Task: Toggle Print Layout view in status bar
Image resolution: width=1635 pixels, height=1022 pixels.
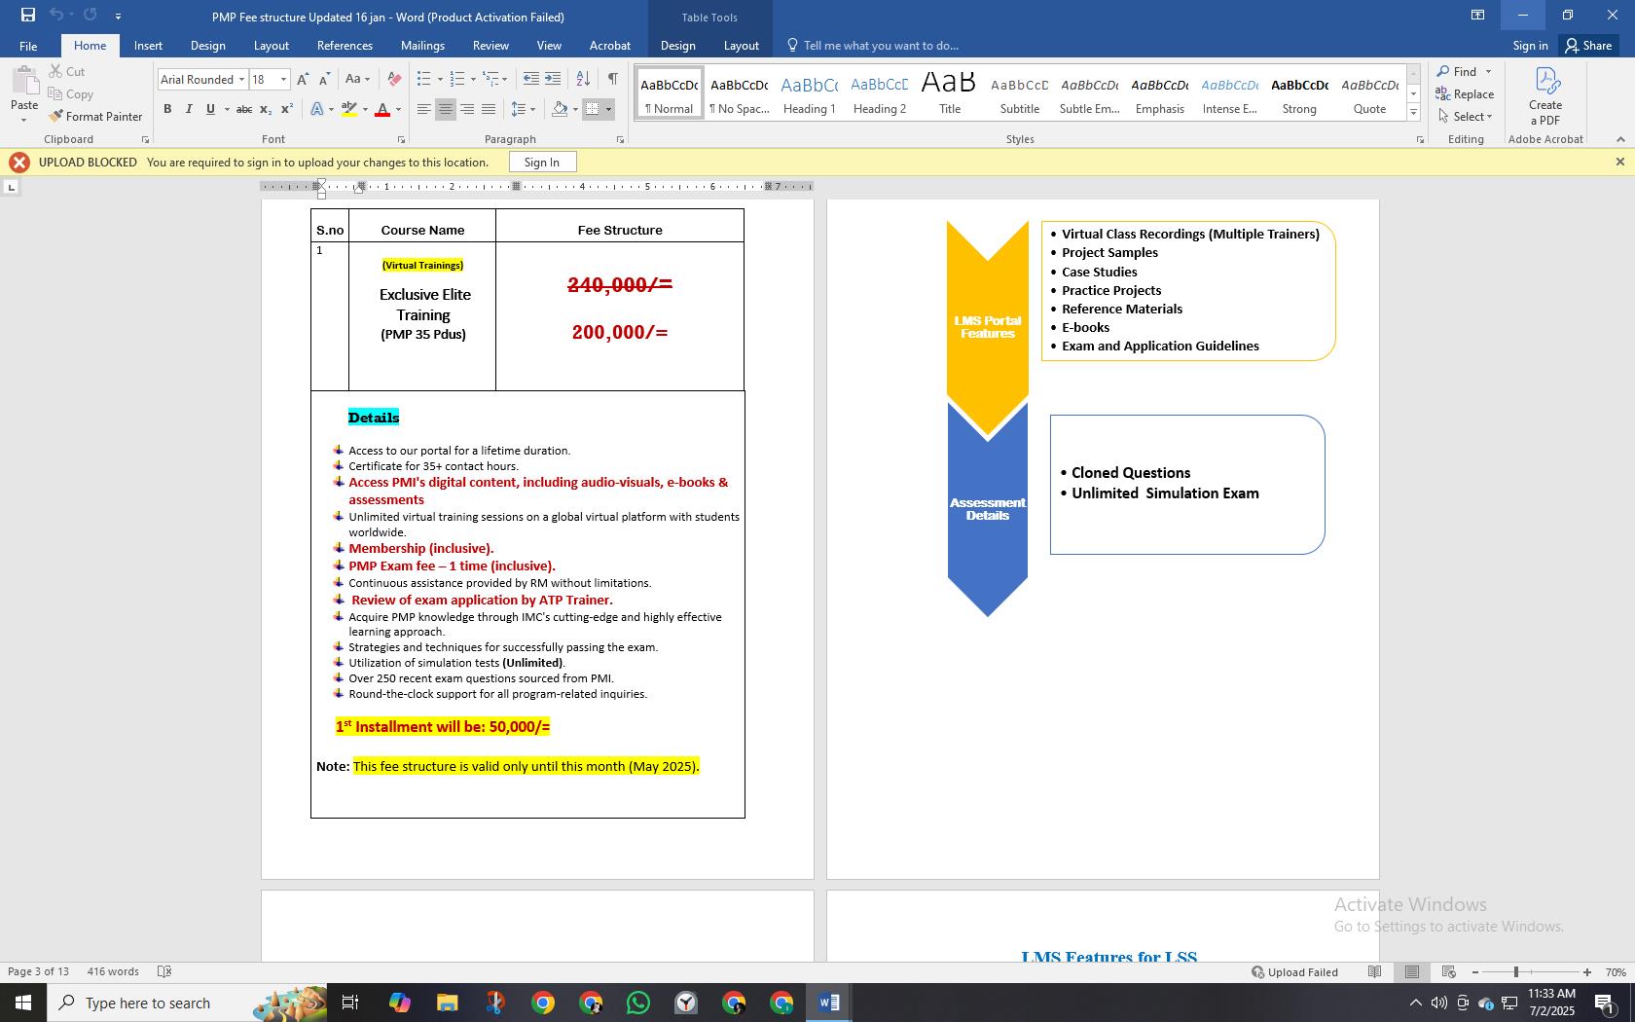Action: tap(1411, 971)
